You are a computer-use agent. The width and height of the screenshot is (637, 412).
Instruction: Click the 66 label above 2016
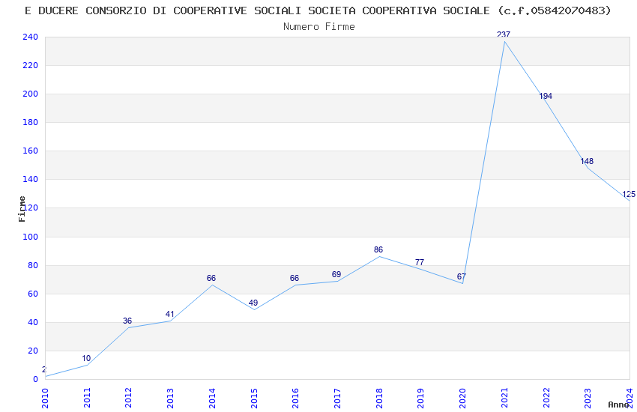point(295,278)
